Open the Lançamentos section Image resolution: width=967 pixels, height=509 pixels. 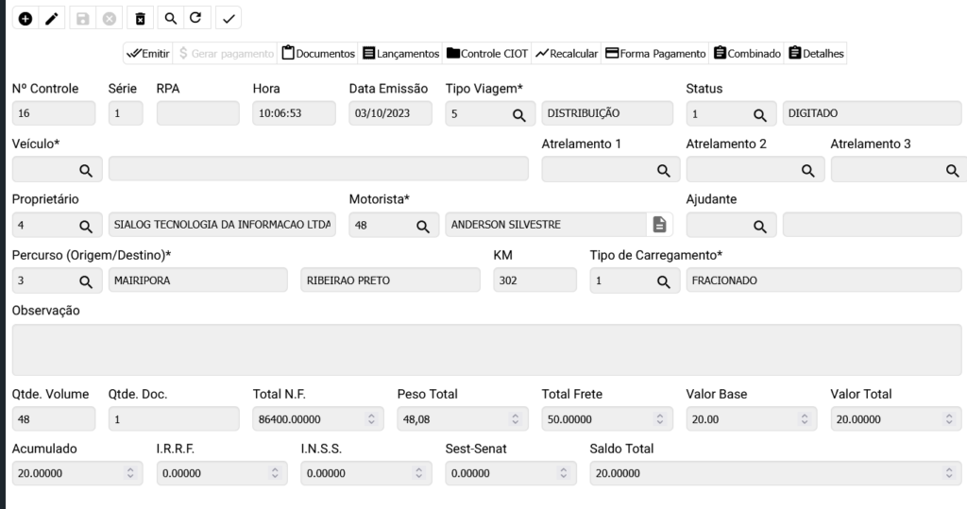tap(400, 54)
